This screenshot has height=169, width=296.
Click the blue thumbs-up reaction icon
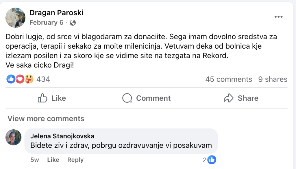[11, 79]
